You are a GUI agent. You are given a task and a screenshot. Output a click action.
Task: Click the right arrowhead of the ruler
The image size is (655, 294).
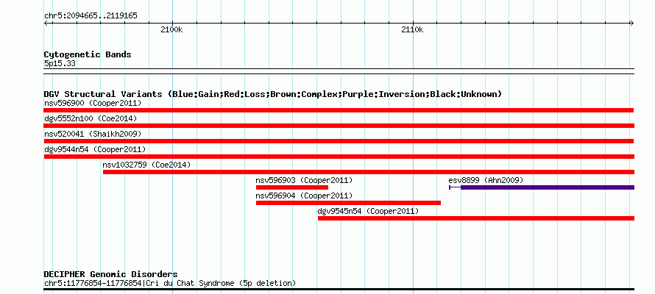pos(631,23)
